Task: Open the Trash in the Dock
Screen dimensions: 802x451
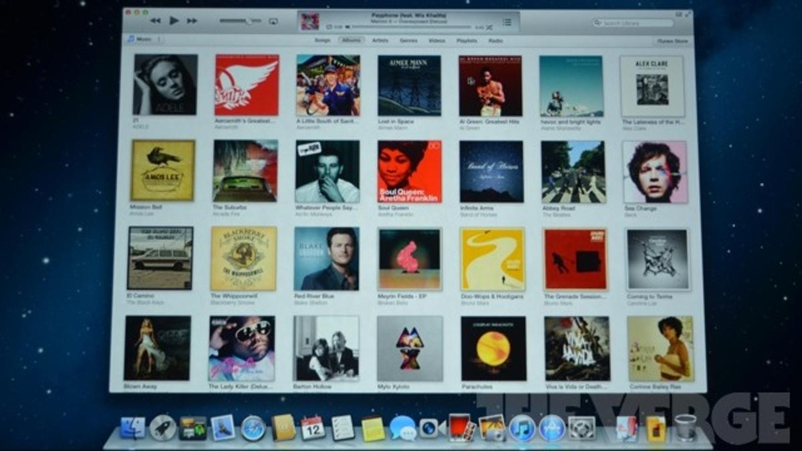Action: click(x=685, y=428)
